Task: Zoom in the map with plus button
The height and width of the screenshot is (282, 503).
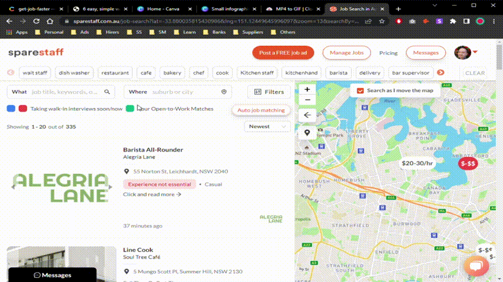Action: (x=307, y=89)
